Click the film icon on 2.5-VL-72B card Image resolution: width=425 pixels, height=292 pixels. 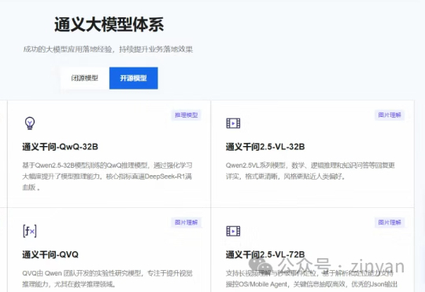tap(233, 231)
